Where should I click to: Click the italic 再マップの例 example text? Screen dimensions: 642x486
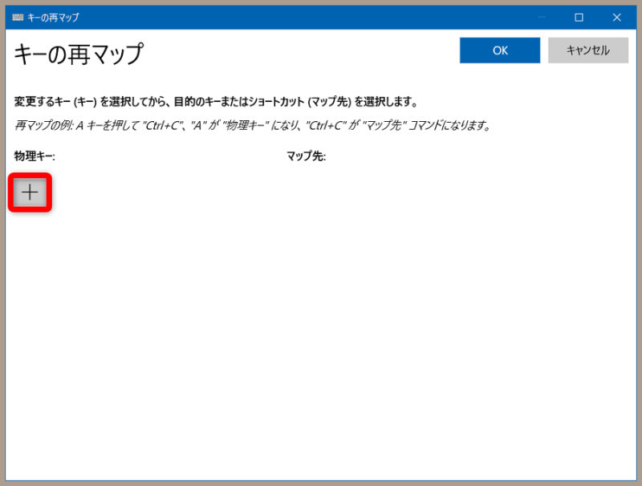click(253, 125)
